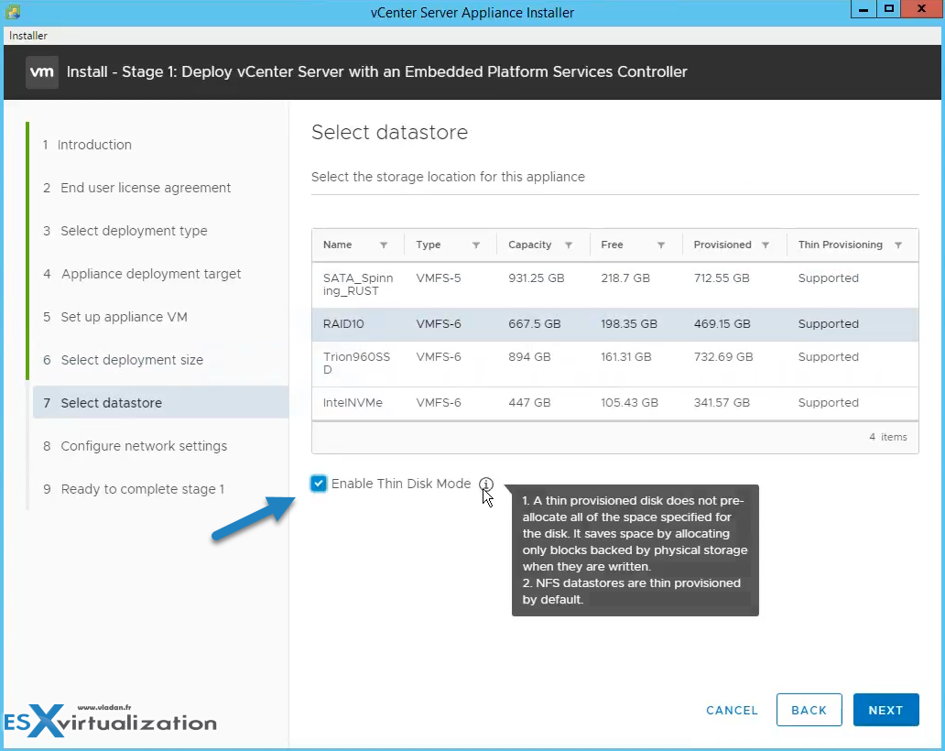
Task: Click the CANCEL link
Action: pos(732,711)
